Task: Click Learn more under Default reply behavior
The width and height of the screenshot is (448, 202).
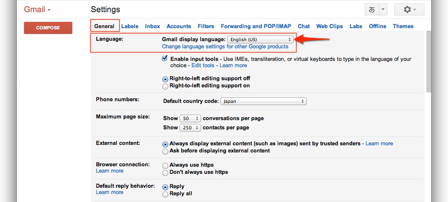Action: 110,192
